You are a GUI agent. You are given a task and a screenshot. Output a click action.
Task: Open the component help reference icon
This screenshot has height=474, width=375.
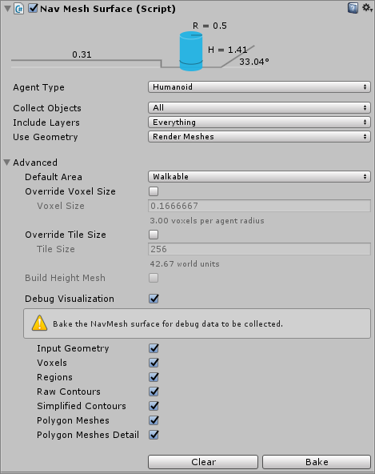tap(353, 8)
